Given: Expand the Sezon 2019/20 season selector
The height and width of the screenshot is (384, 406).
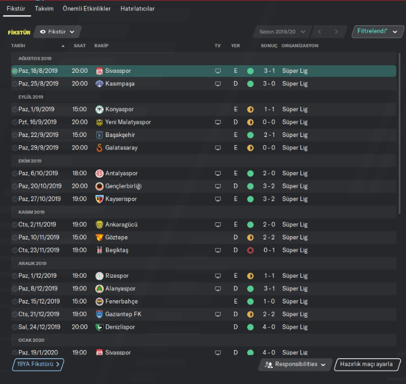Looking at the screenshot, I should pos(282,32).
